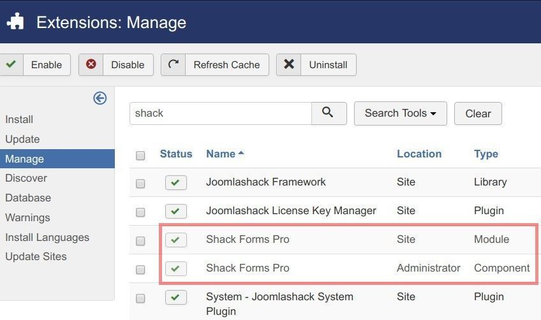Viewport: 541px width, 320px height.
Task: Sort by the Status column header
Action: 176,154
